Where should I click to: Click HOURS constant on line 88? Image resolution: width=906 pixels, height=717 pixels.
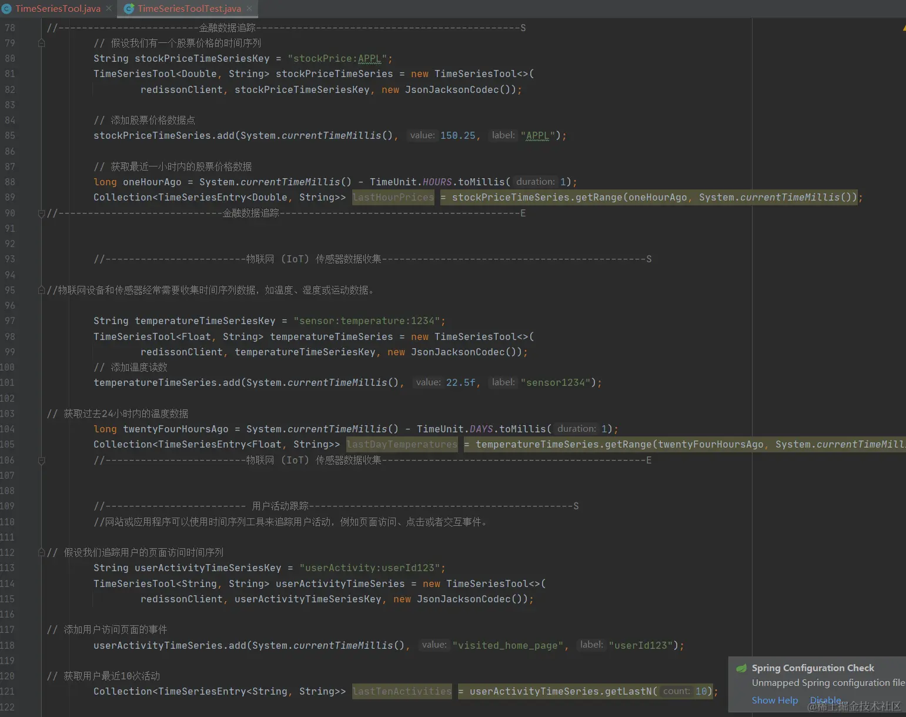(437, 182)
